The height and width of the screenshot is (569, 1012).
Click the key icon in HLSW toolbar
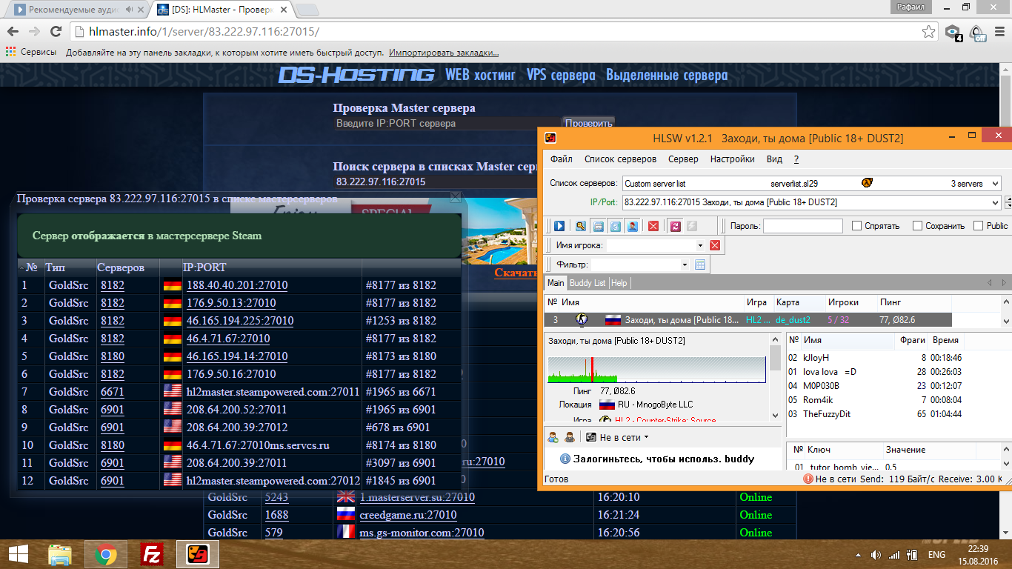[580, 226]
